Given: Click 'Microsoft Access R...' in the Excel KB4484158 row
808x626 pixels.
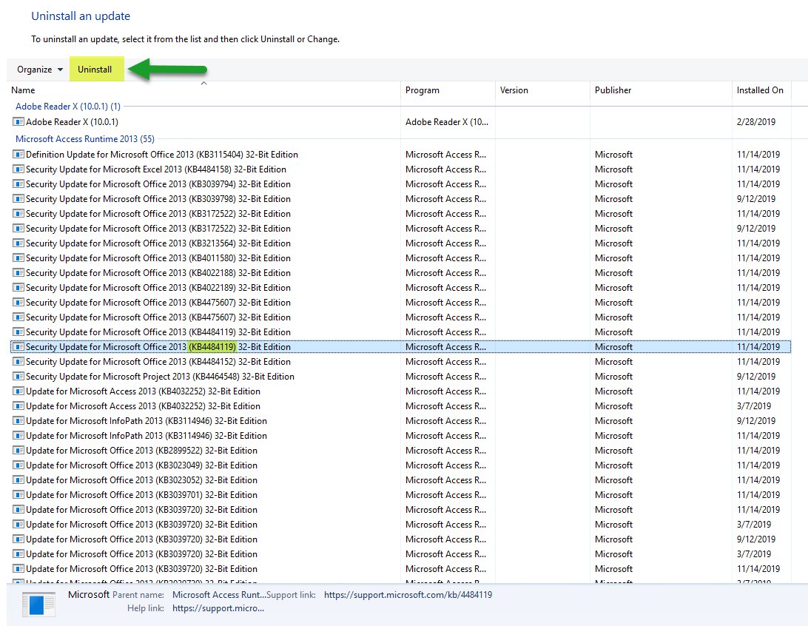Looking at the screenshot, I should (x=445, y=169).
